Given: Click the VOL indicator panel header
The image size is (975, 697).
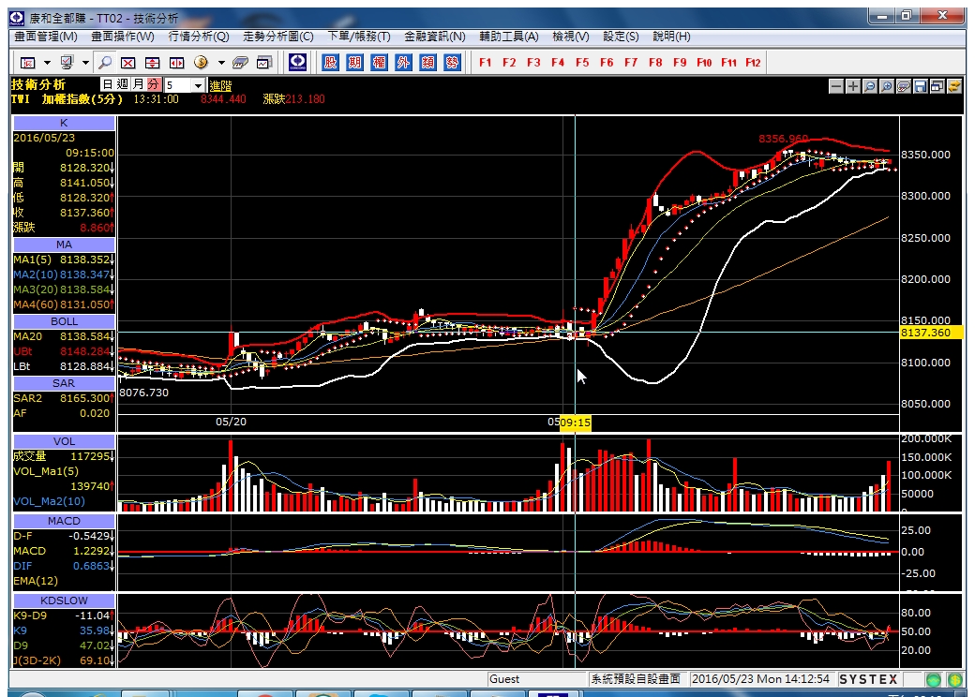Looking at the screenshot, I should tap(64, 441).
